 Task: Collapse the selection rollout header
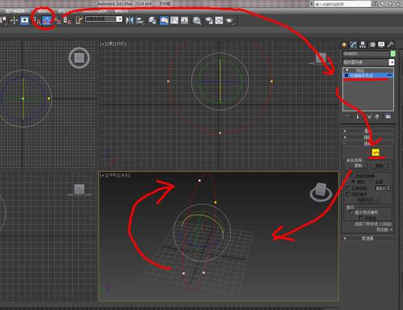point(367,144)
